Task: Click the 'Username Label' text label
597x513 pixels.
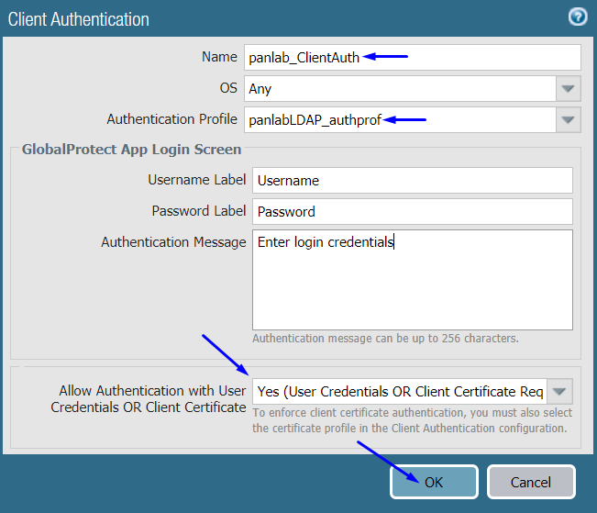Action: pos(197,180)
